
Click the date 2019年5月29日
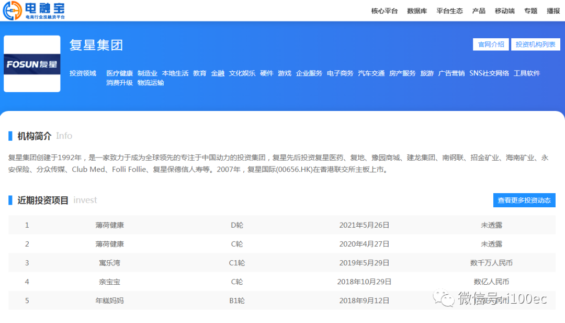tap(364, 263)
